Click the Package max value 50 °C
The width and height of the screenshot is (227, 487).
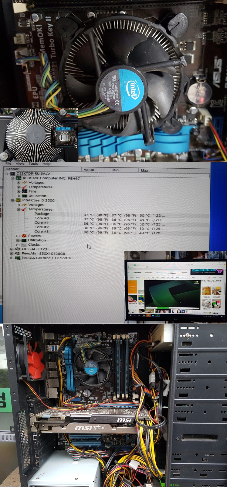144,215
